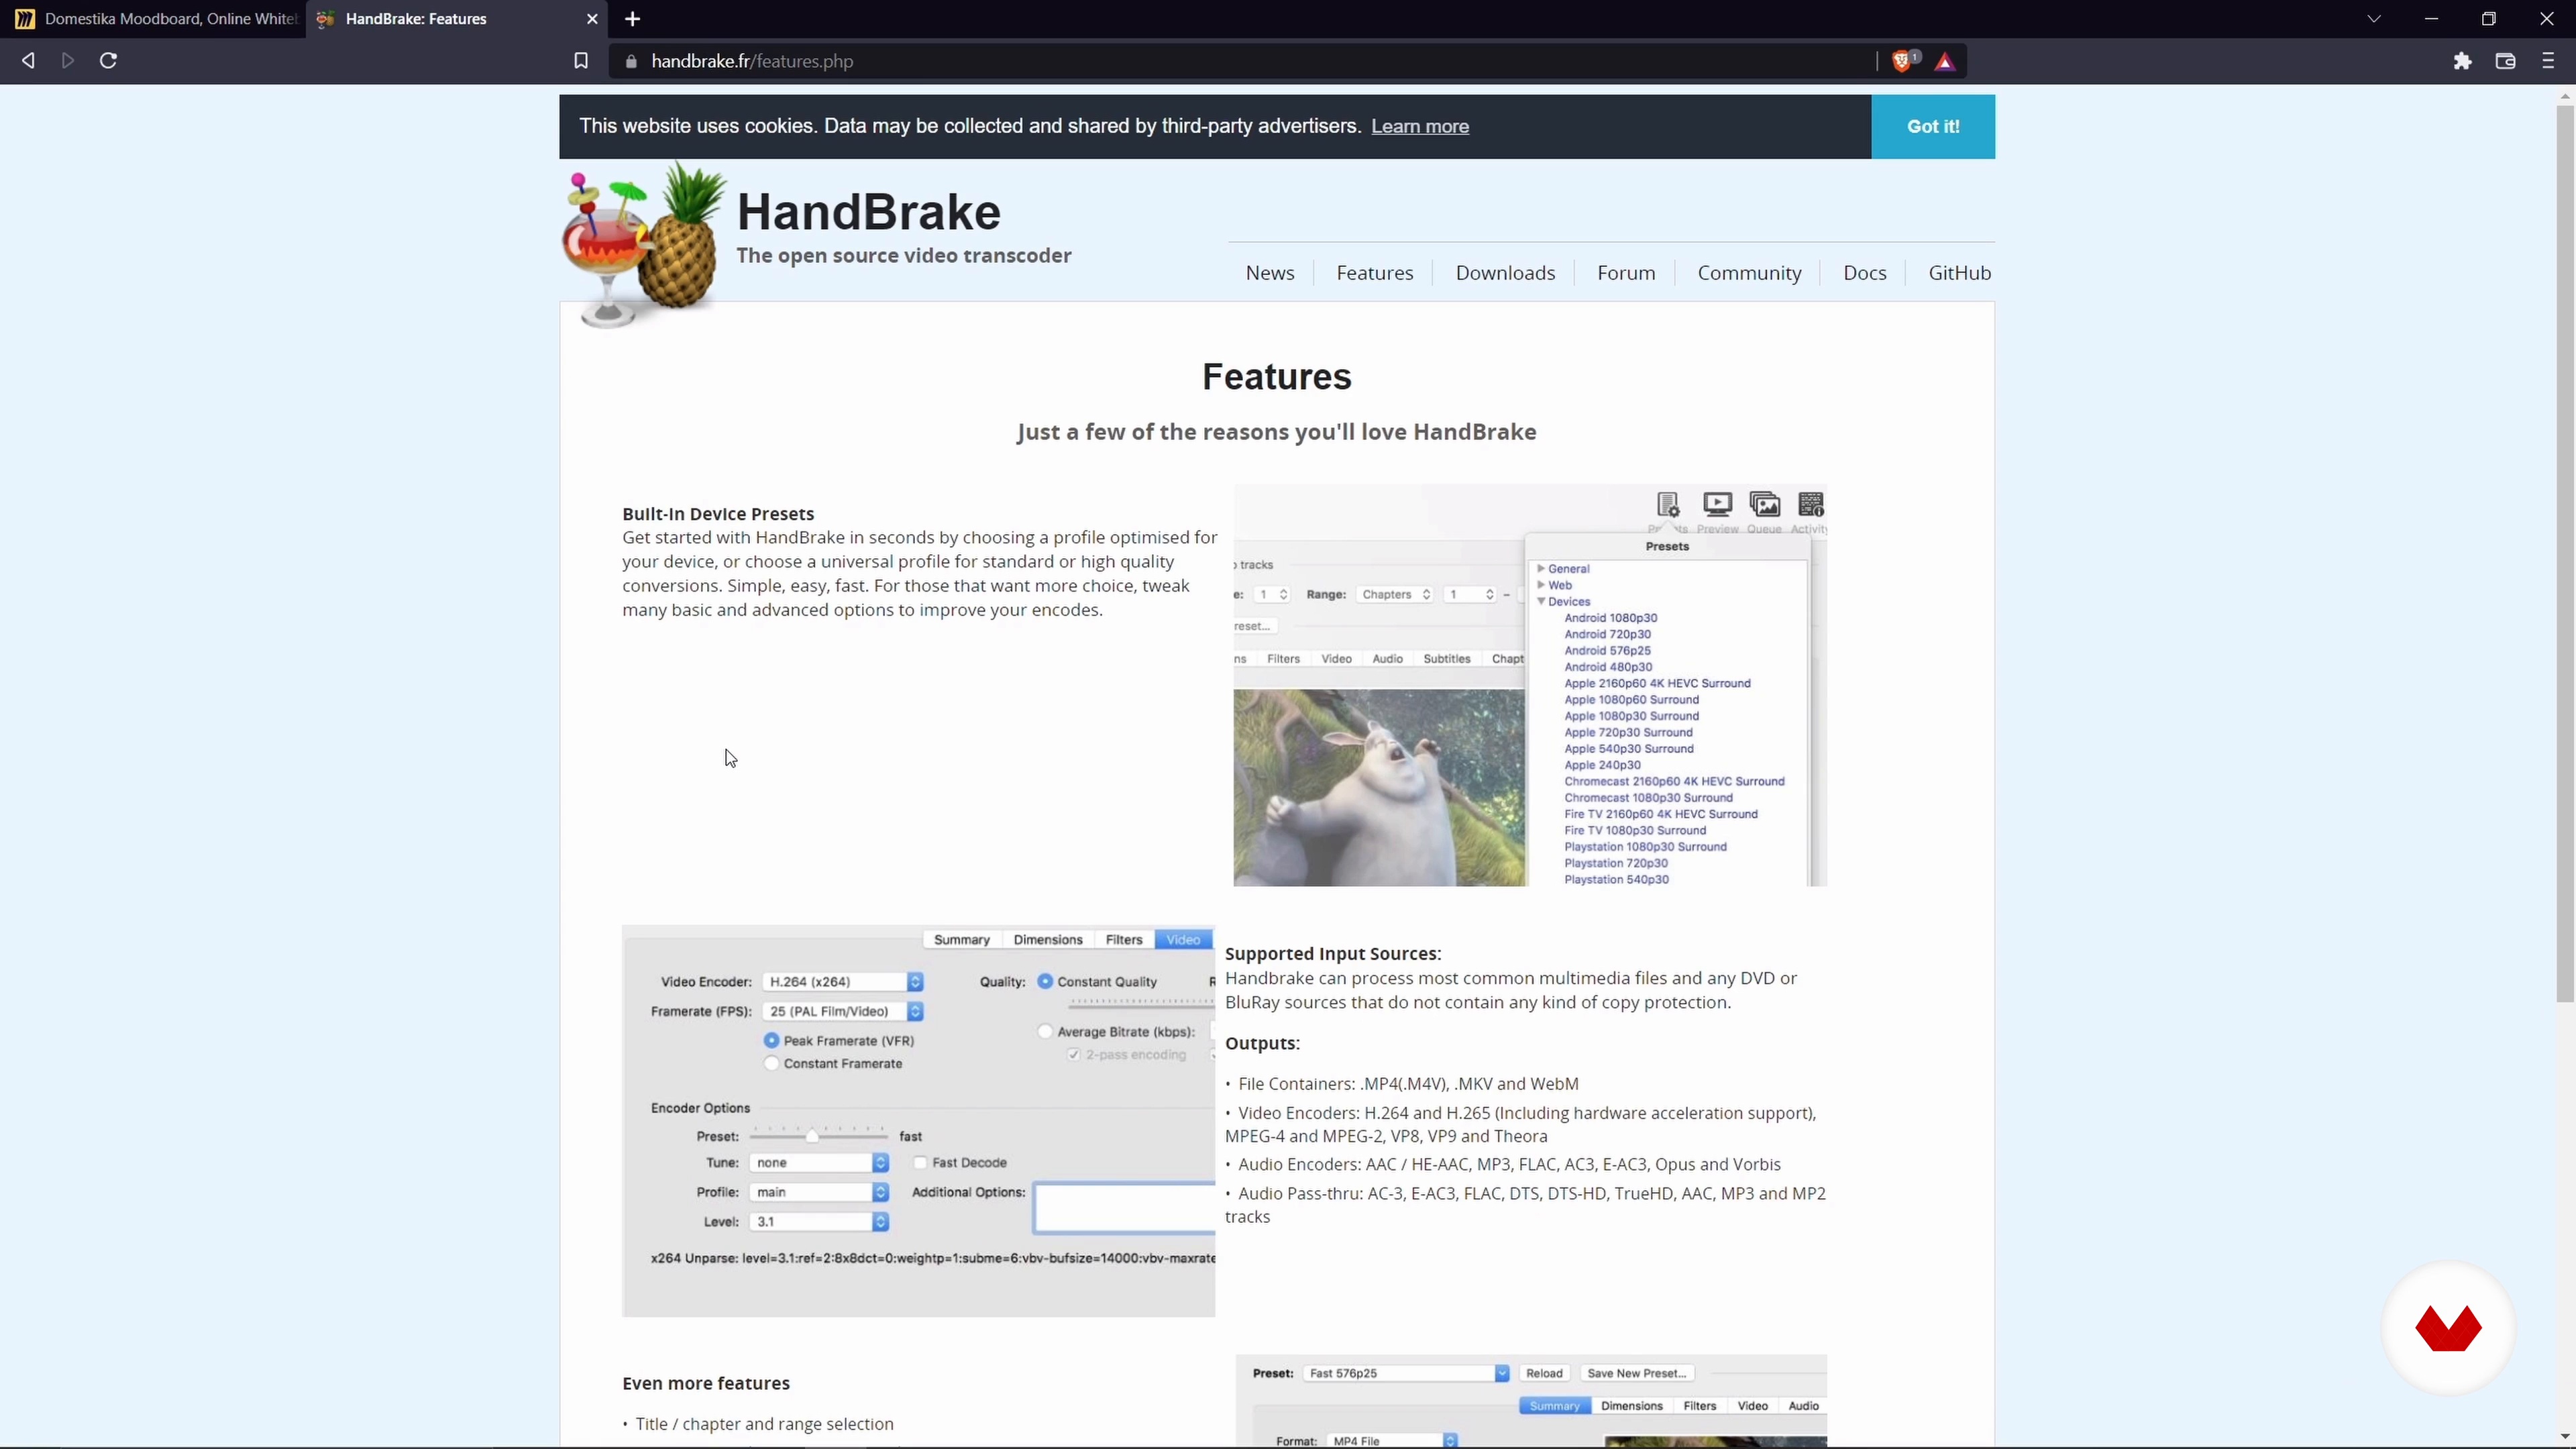Viewport: 2576px width, 1449px height.
Task: Open the Video Encoder H.264 dropdown
Action: (x=842, y=982)
